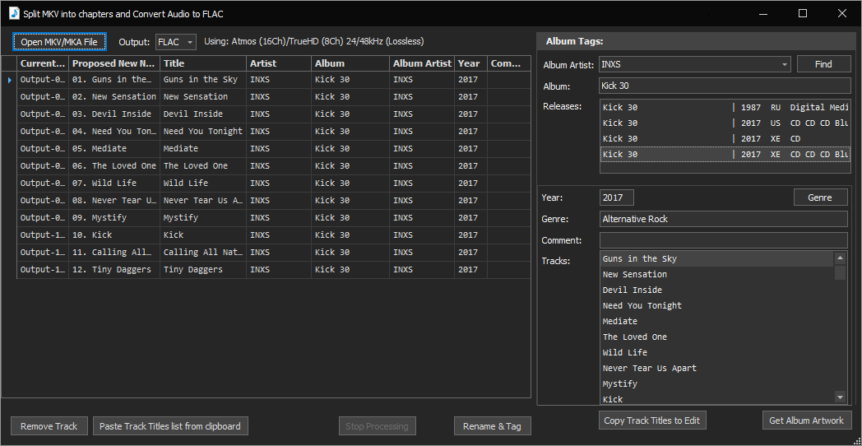Click the Album field containing Kick 30
862x446 pixels.
(725, 86)
